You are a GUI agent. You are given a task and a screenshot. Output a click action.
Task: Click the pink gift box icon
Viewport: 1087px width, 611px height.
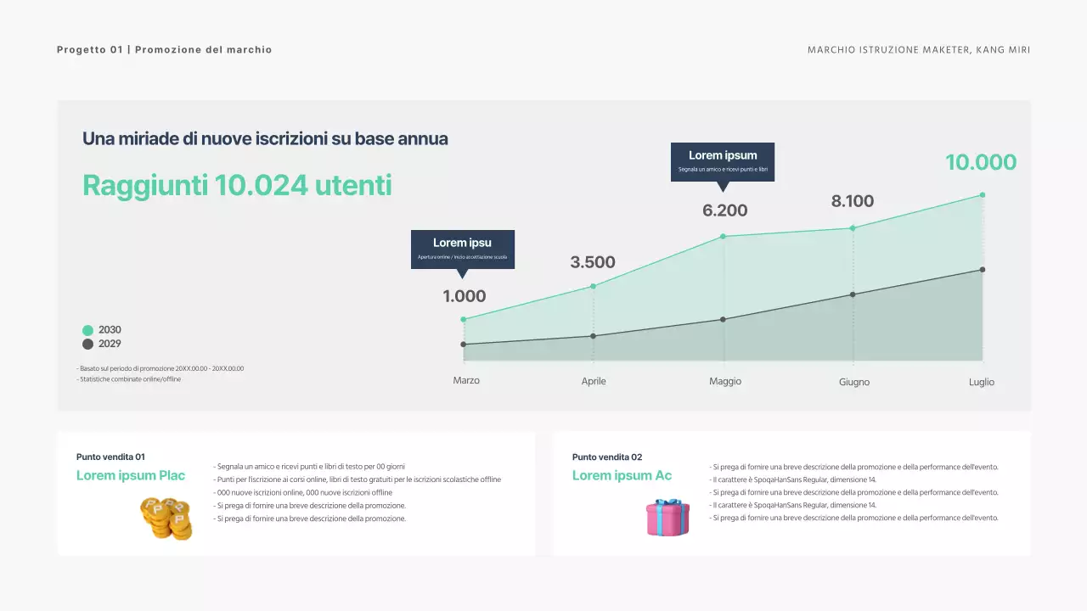pos(667,516)
